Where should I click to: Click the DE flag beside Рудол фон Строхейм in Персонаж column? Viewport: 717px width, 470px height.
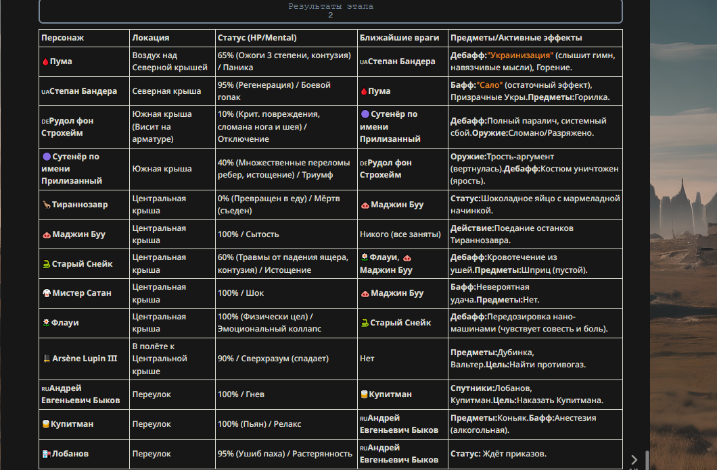click(x=45, y=122)
